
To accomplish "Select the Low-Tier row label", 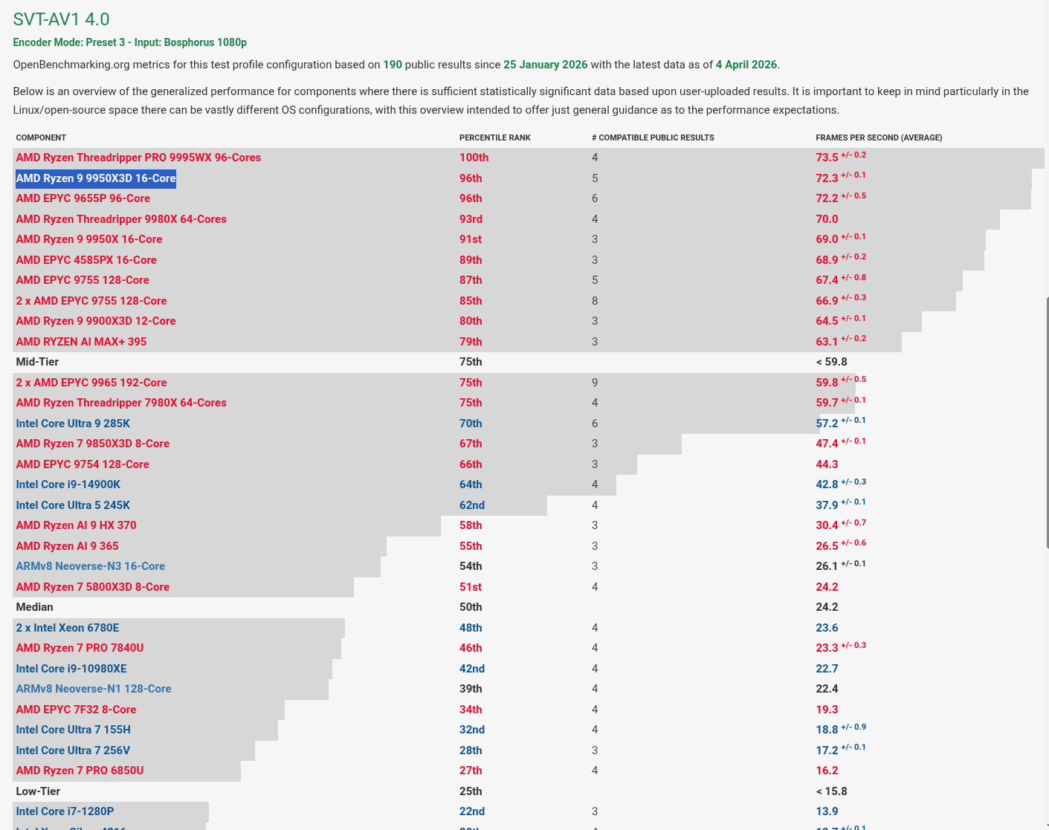I will (38, 791).
